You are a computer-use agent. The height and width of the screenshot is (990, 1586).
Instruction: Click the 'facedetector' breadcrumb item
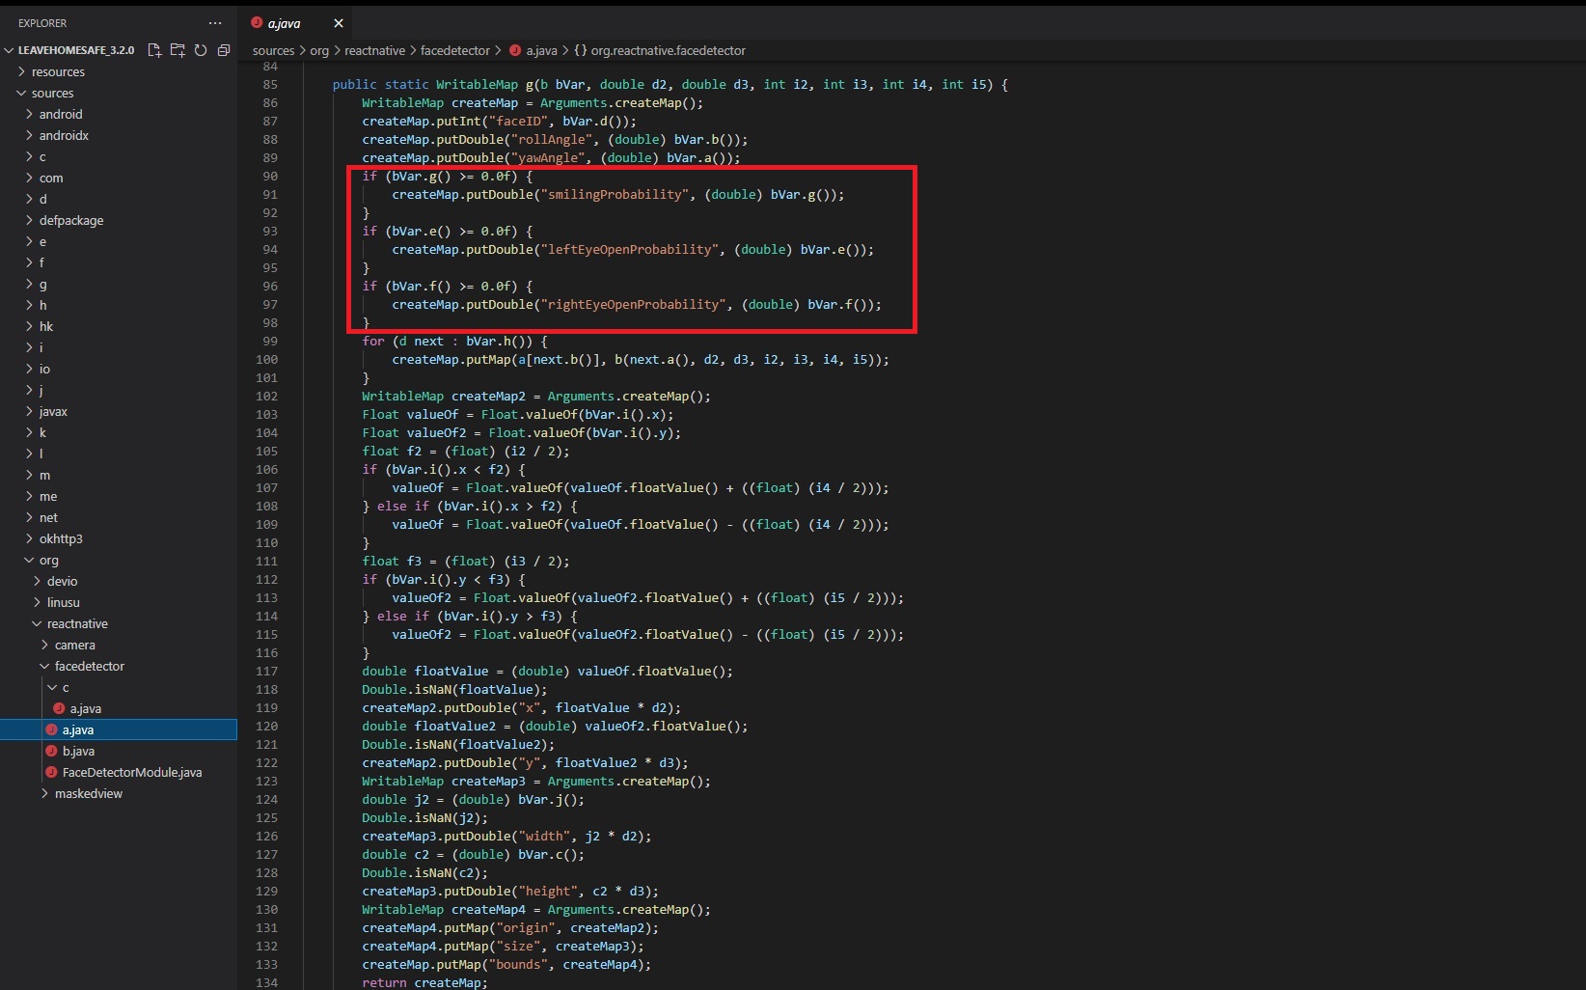(x=455, y=50)
